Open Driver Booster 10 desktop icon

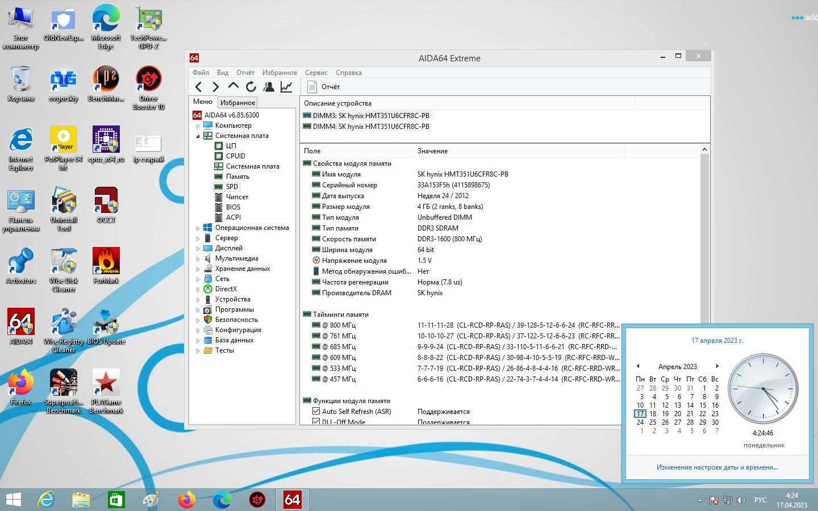pyautogui.click(x=148, y=88)
